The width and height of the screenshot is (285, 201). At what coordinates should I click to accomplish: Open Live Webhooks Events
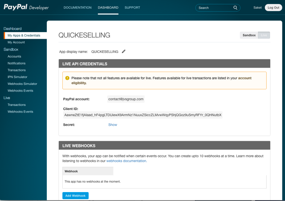20,112
